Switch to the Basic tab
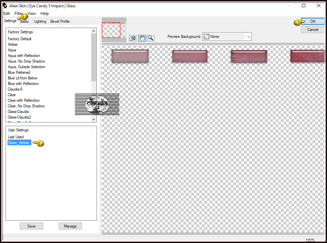The width and height of the screenshot is (327, 243). pyautogui.click(x=25, y=21)
